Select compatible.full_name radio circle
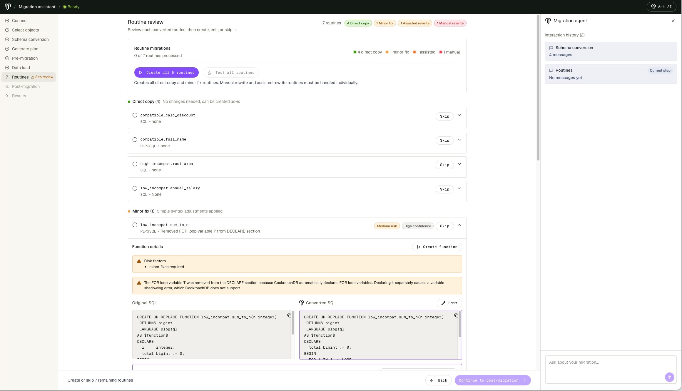 (135, 140)
